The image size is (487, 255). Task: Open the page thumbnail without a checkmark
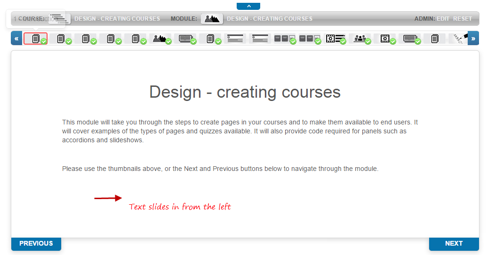(x=434, y=39)
